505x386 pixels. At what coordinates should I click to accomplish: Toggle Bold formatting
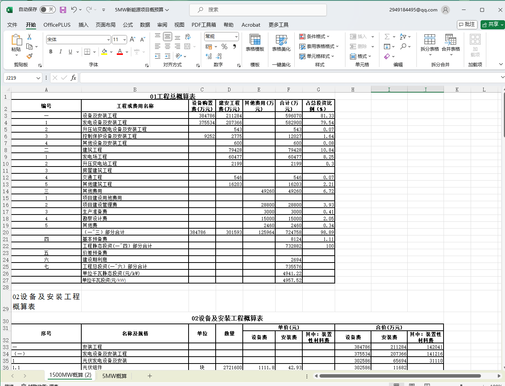click(x=51, y=51)
